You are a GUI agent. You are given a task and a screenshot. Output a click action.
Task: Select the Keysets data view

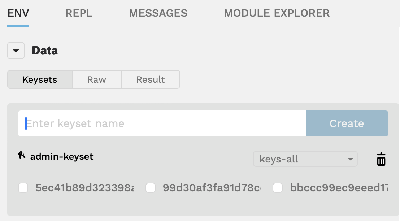[40, 79]
